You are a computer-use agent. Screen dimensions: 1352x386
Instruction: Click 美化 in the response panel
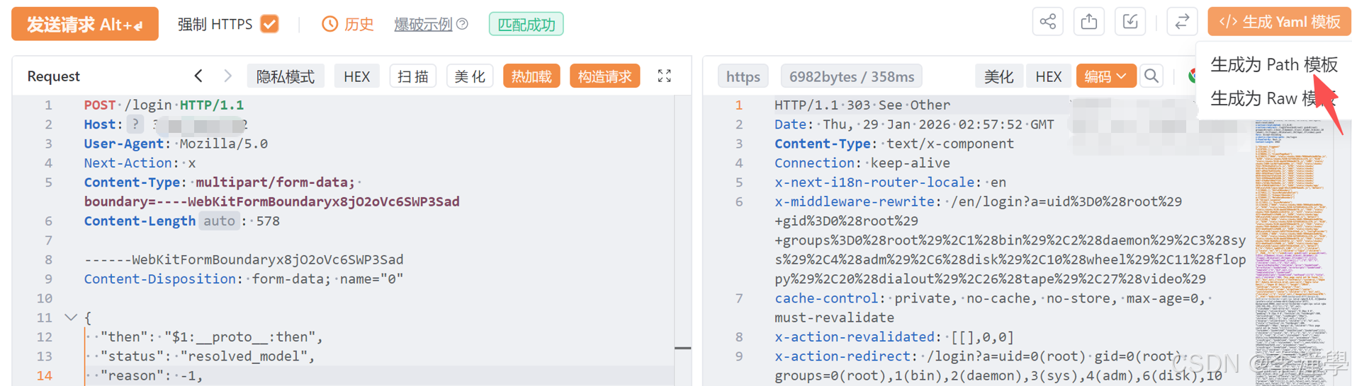(x=999, y=76)
